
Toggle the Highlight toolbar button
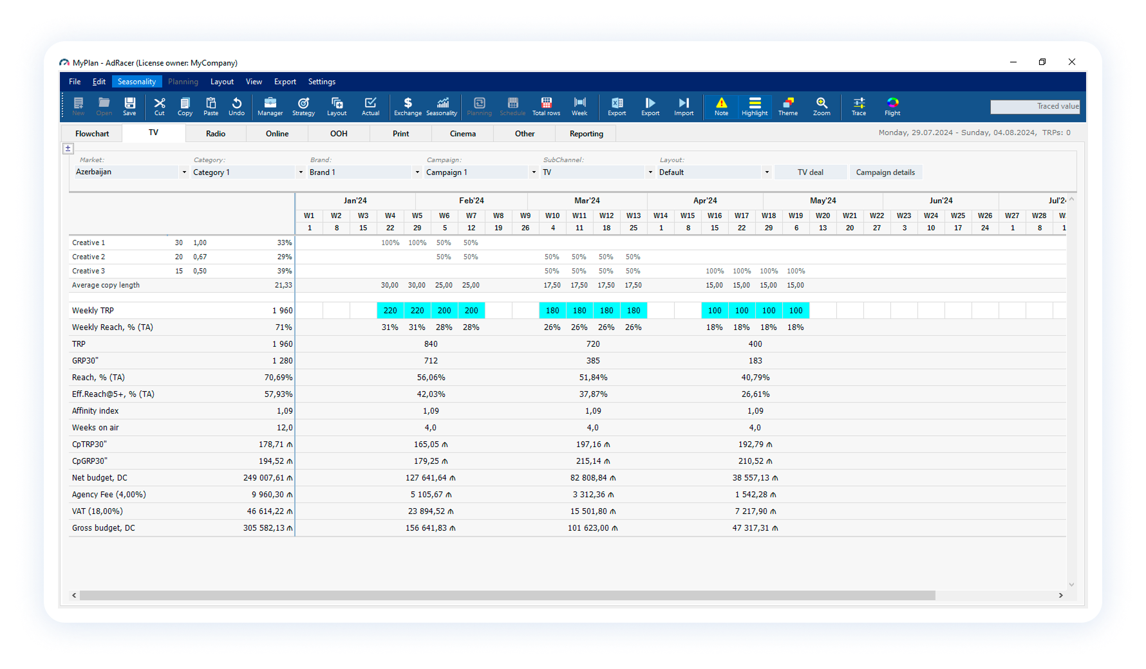pyautogui.click(x=755, y=106)
